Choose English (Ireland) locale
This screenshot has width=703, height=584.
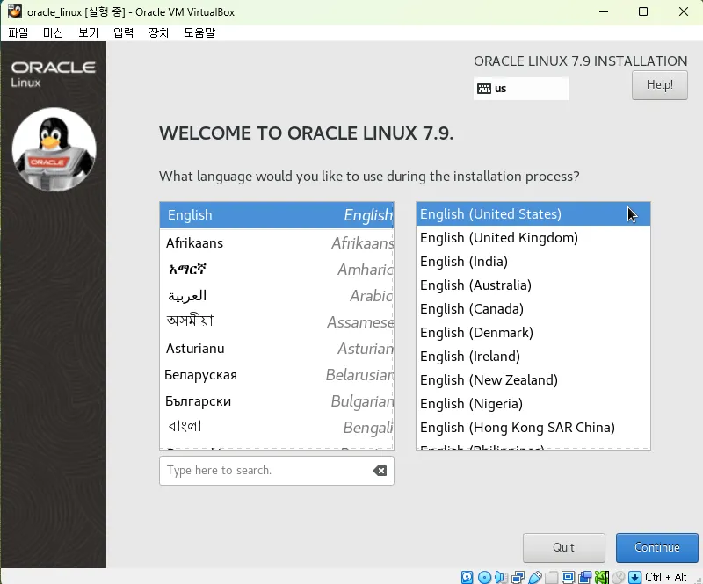pyautogui.click(x=533, y=357)
